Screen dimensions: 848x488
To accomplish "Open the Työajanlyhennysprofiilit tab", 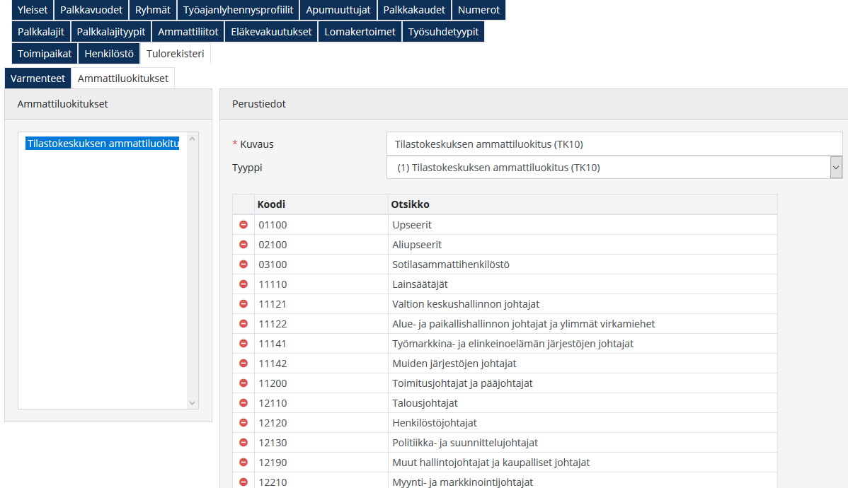I will click(x=238, y=10).
